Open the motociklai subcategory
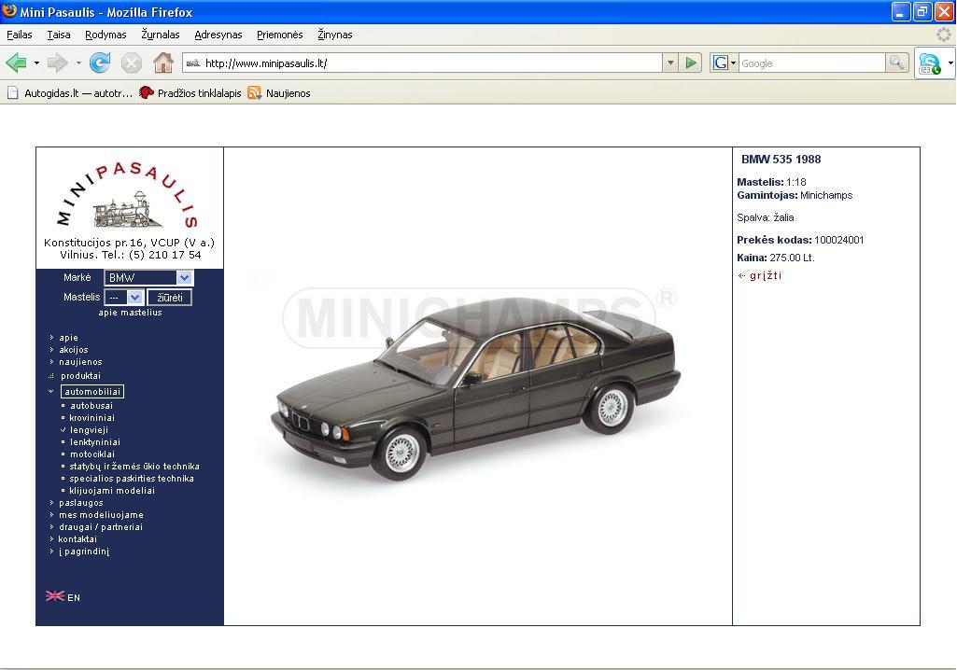The image size is (957, 670). pos(92,454)
